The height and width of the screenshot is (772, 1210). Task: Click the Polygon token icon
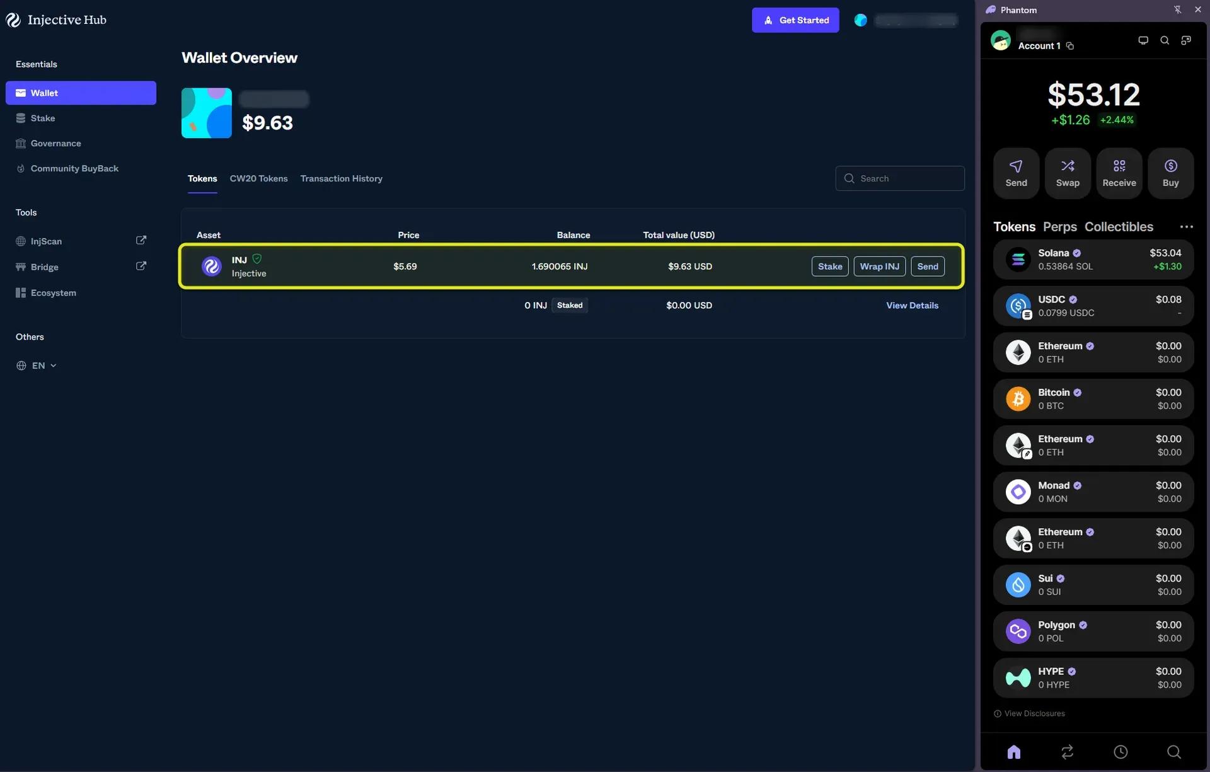(x=1018, y=631)
